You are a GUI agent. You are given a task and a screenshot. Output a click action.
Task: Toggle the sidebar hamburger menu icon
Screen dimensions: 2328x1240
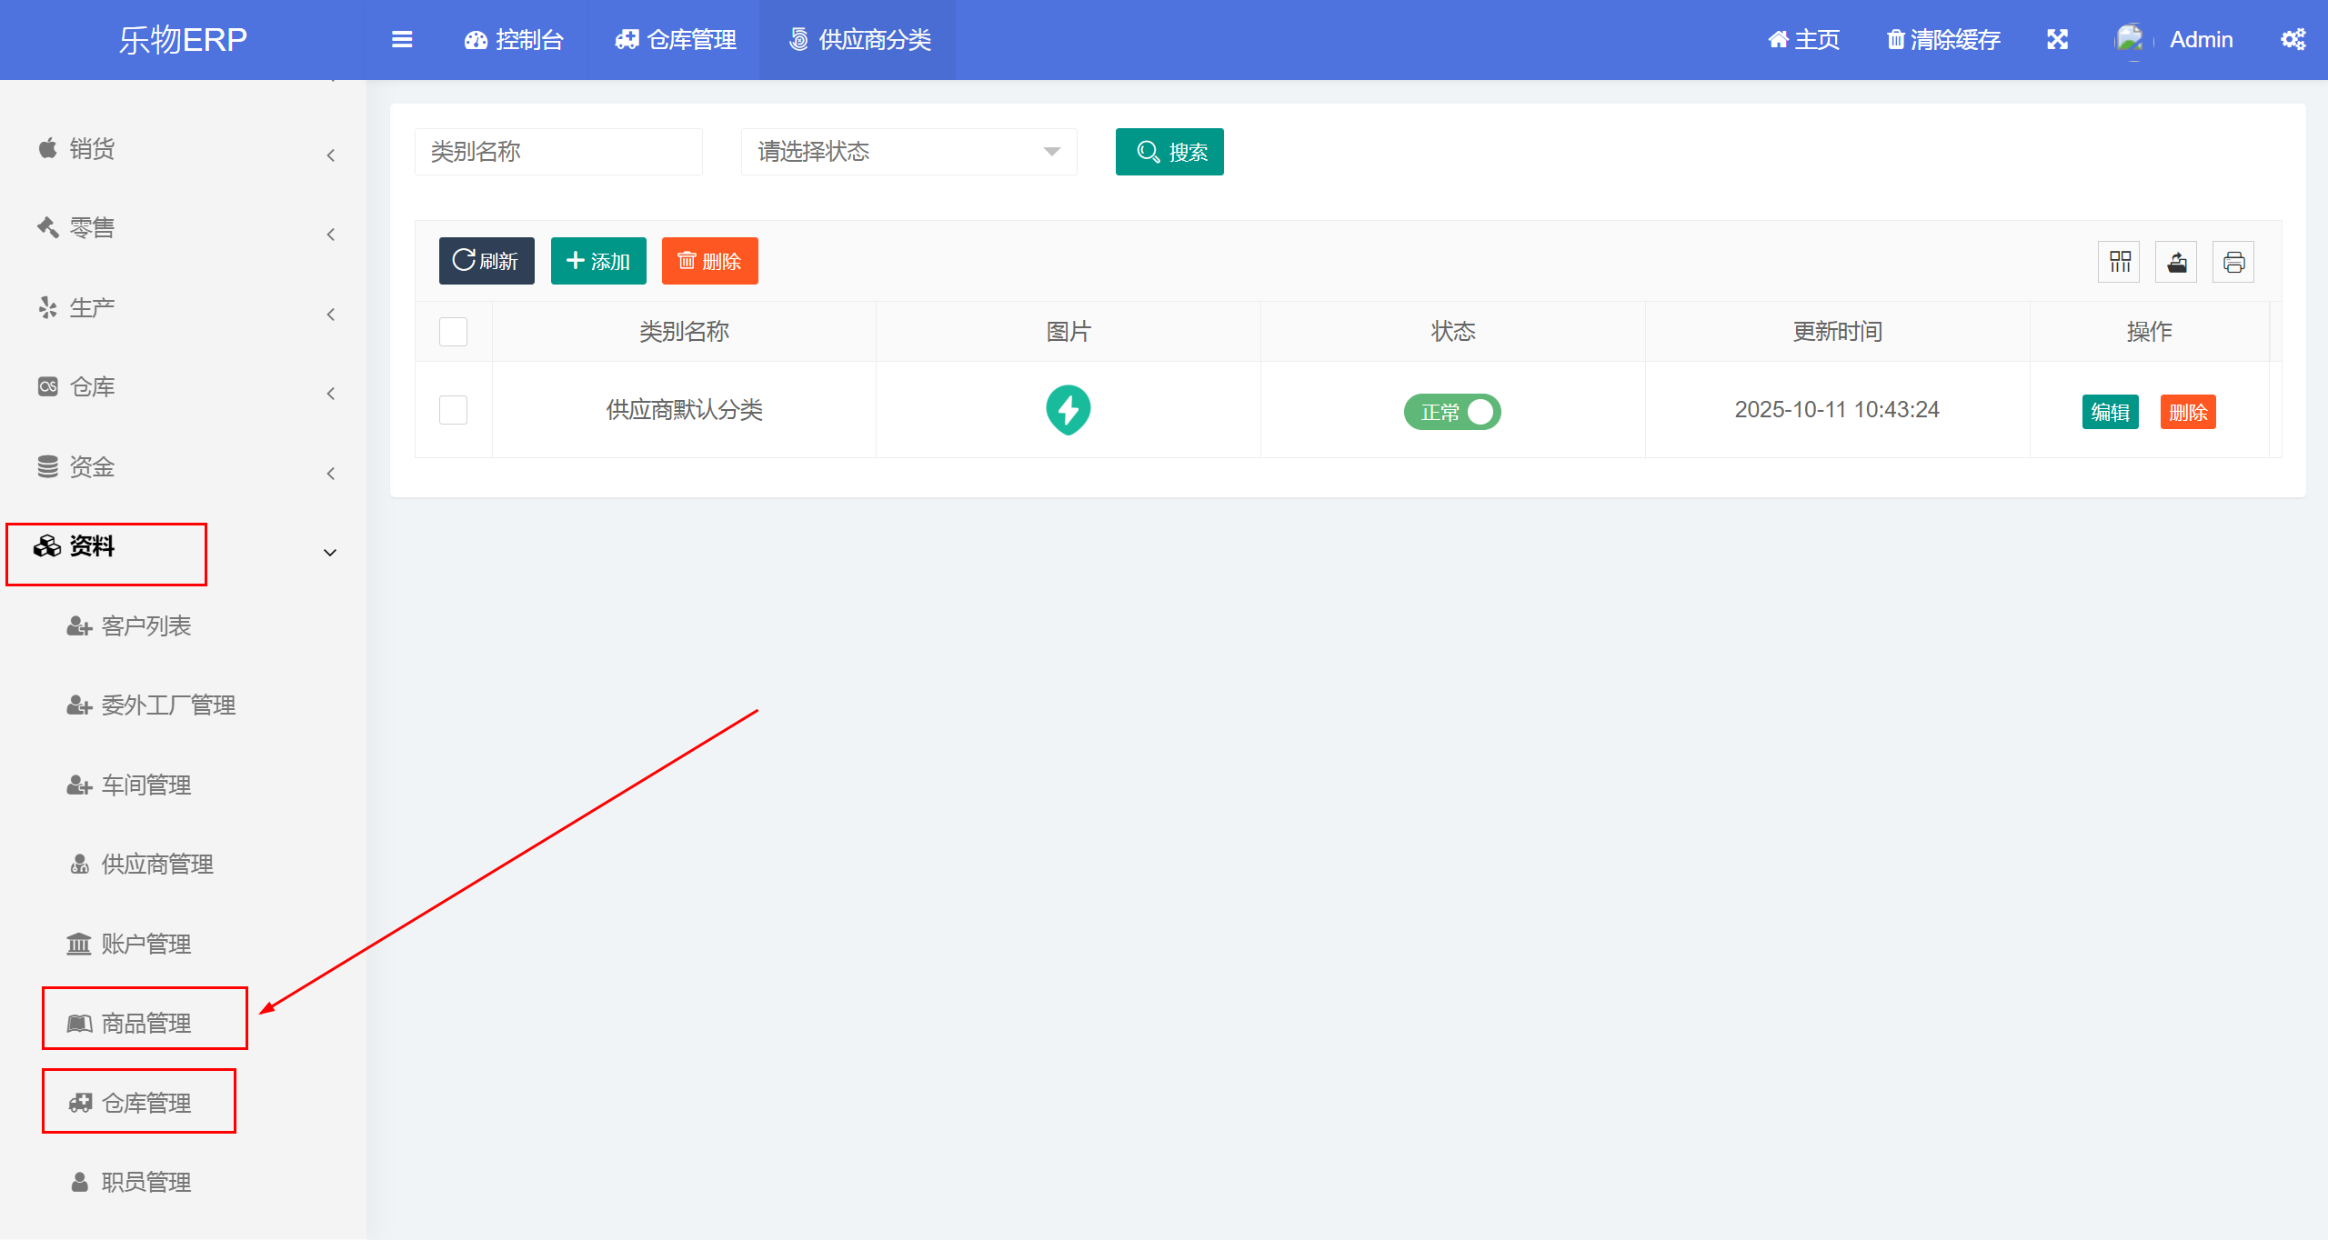pyautogui.click(x=402, y=40)
